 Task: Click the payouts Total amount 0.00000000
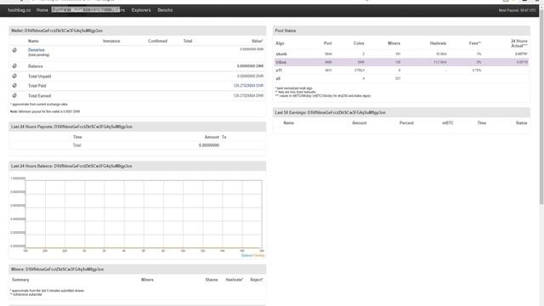pyautogui.click(x=209, y=145)
